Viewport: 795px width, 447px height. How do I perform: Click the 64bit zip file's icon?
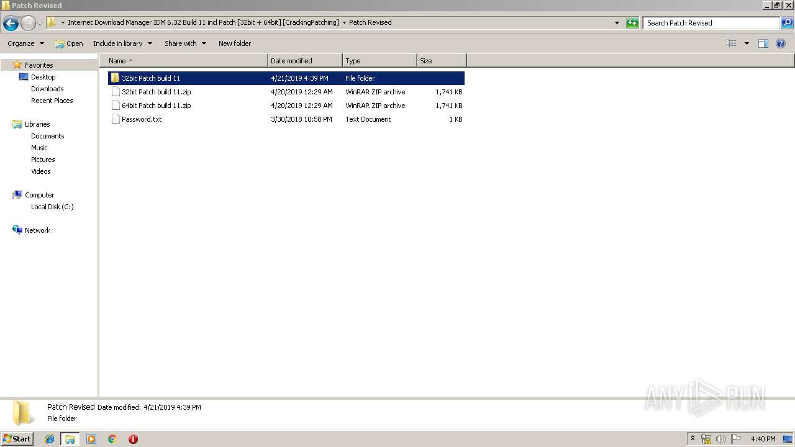click(115, 106)
